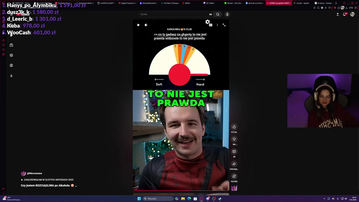359x202 pixels.
Task: Switch to The Bear | Disney+ tab
Action: (x=171, y=3)
